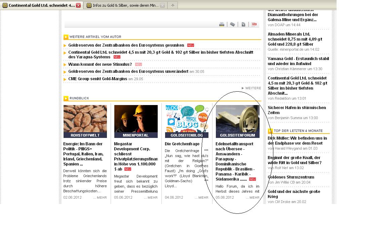Switch to 'Infos zu Gold & Silber' tab

125,5
